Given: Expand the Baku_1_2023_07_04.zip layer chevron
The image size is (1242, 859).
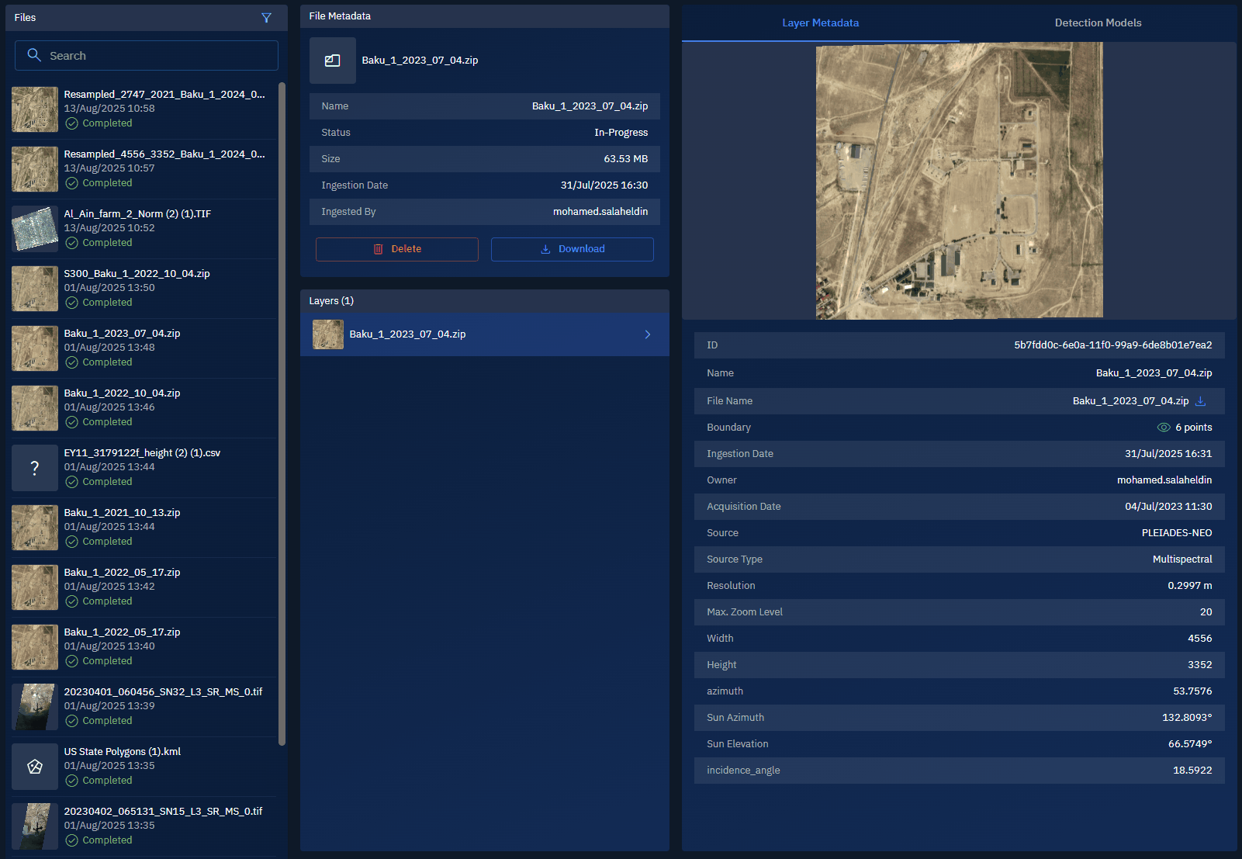Looking at the screenshot, I should [648, 334].
